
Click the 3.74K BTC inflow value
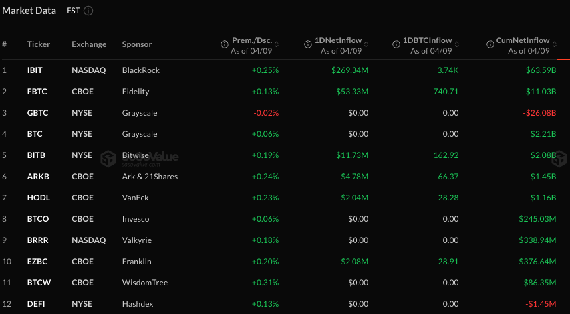(448, 70)
